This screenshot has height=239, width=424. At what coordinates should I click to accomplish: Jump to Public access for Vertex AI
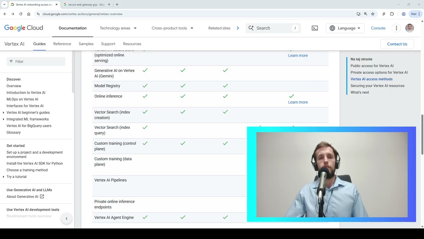click(x=372, y=66)
